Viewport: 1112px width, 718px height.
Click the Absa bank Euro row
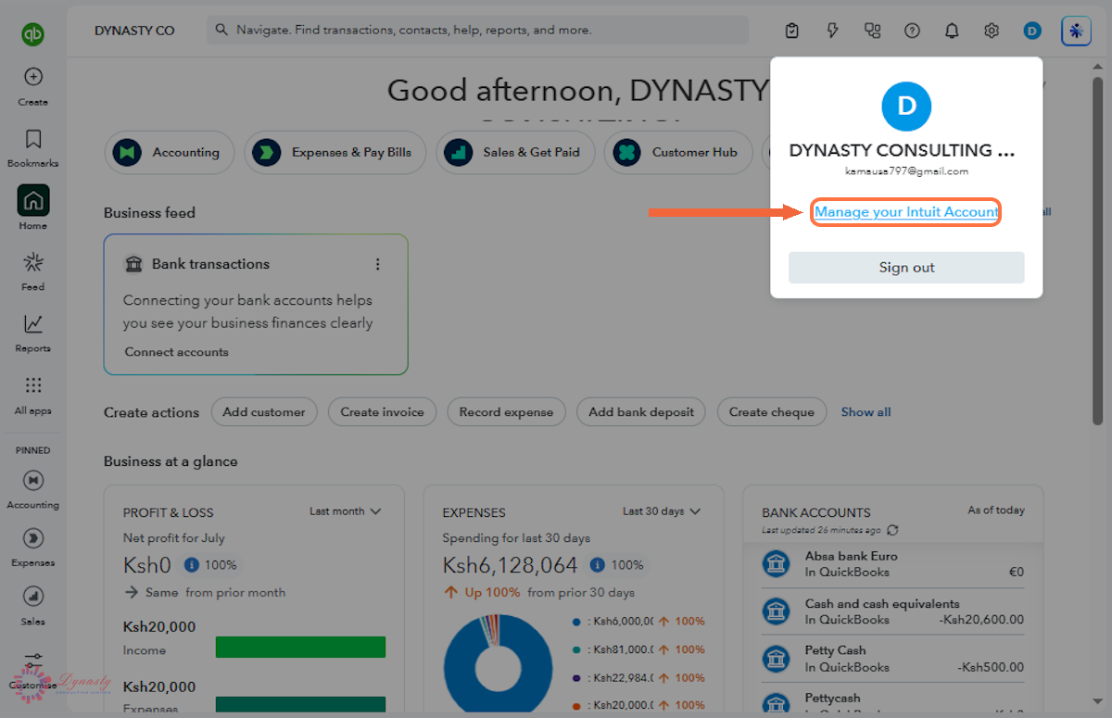(x=893, y=564)
